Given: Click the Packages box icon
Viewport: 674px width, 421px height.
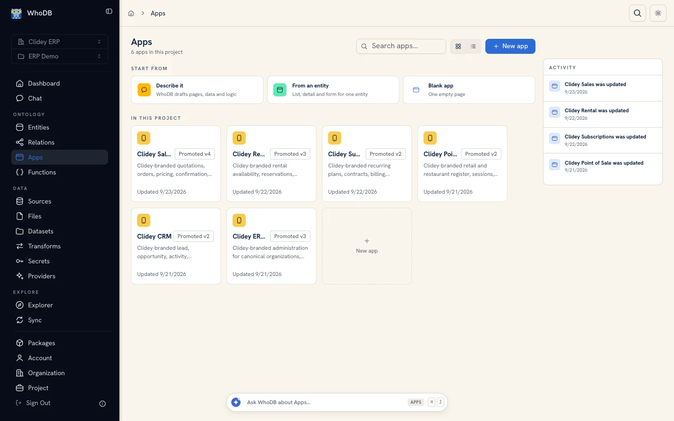Looking at the screenshot, I should coord(20,343).
